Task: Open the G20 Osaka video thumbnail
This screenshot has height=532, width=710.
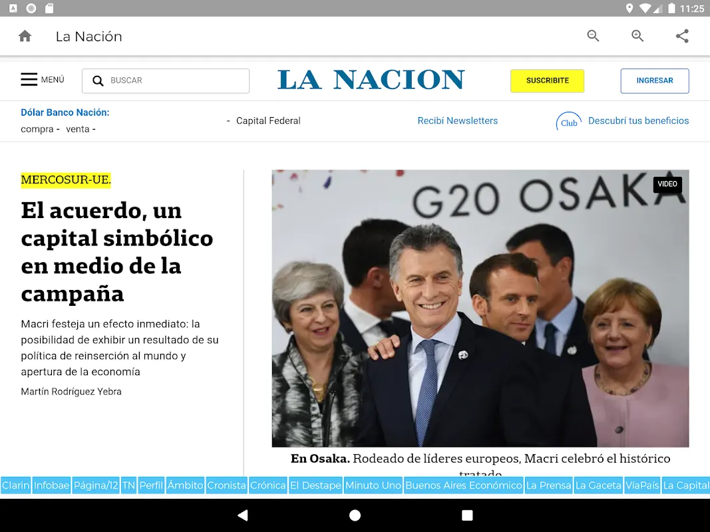Action: (480, 308)
